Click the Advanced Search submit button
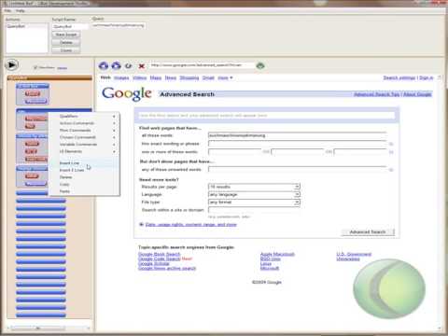 tap(368, 232)
